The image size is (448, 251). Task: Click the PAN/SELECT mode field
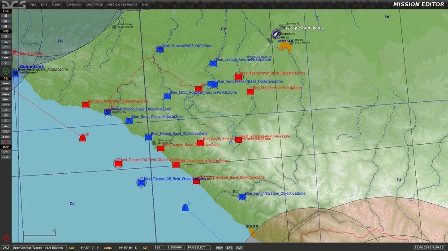click(x=198, y=247)
